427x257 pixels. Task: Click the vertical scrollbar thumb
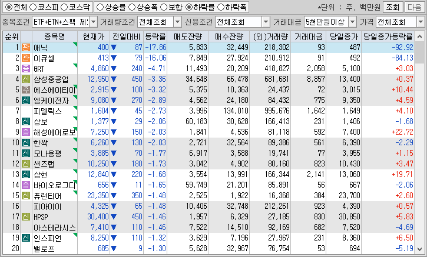point(420,52)
